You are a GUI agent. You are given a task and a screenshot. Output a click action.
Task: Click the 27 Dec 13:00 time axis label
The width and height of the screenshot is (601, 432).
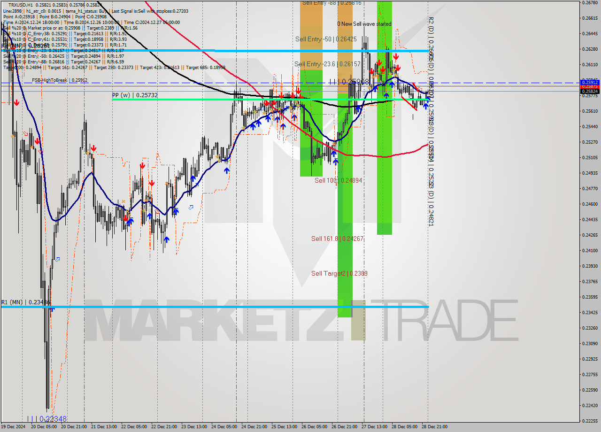pyautogui.click(x=374, y=427)
